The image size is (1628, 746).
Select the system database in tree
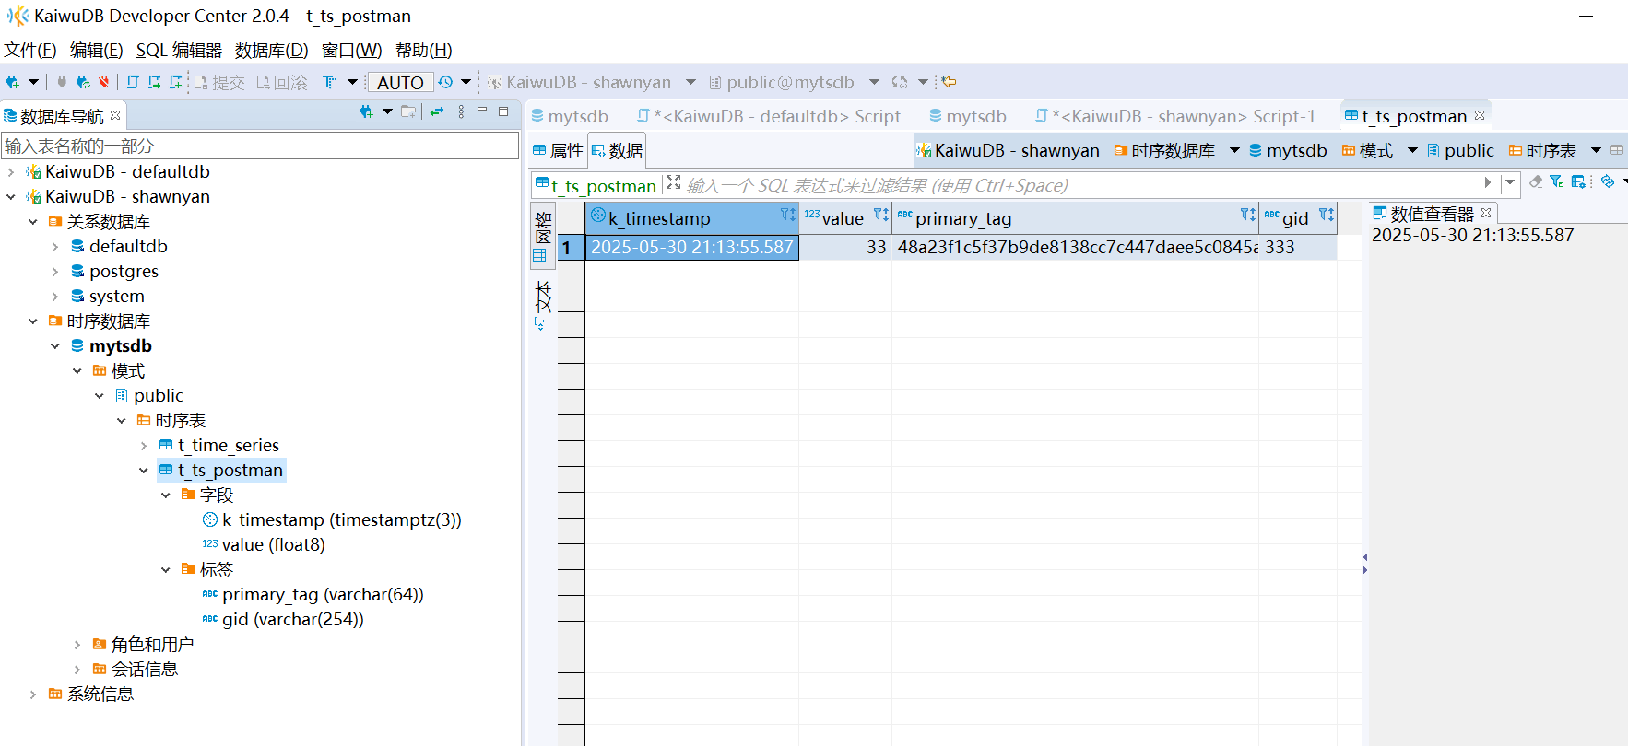pos(116,296)
